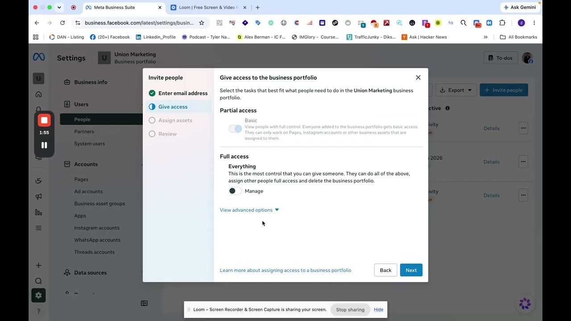Click the browser address bar
The width and height of the screenshot is (571, 321).
click(x=139, y=23)
